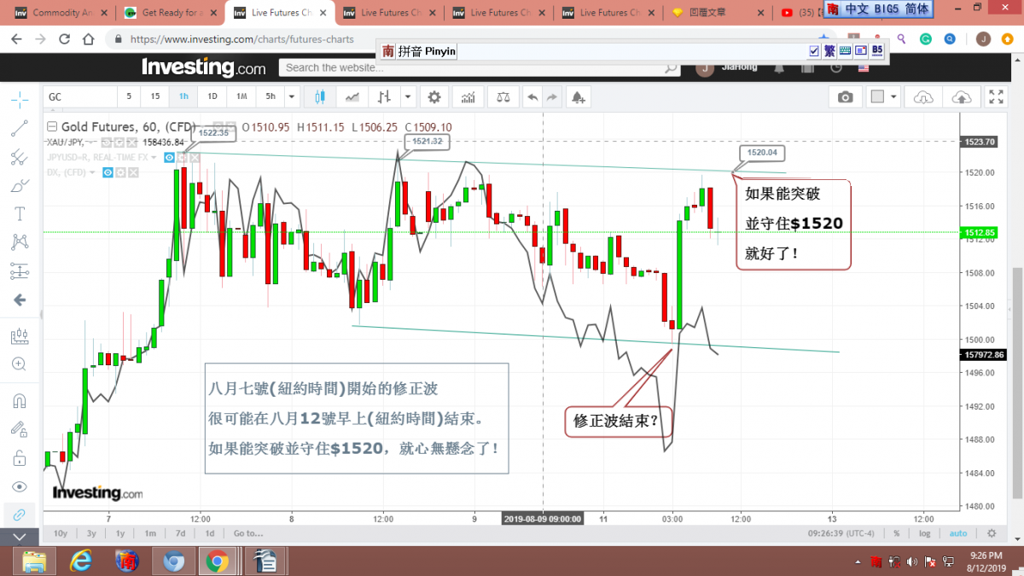Click the GC symbol input field
This screenshot has height=576, width=1024.
coord(79,96)
